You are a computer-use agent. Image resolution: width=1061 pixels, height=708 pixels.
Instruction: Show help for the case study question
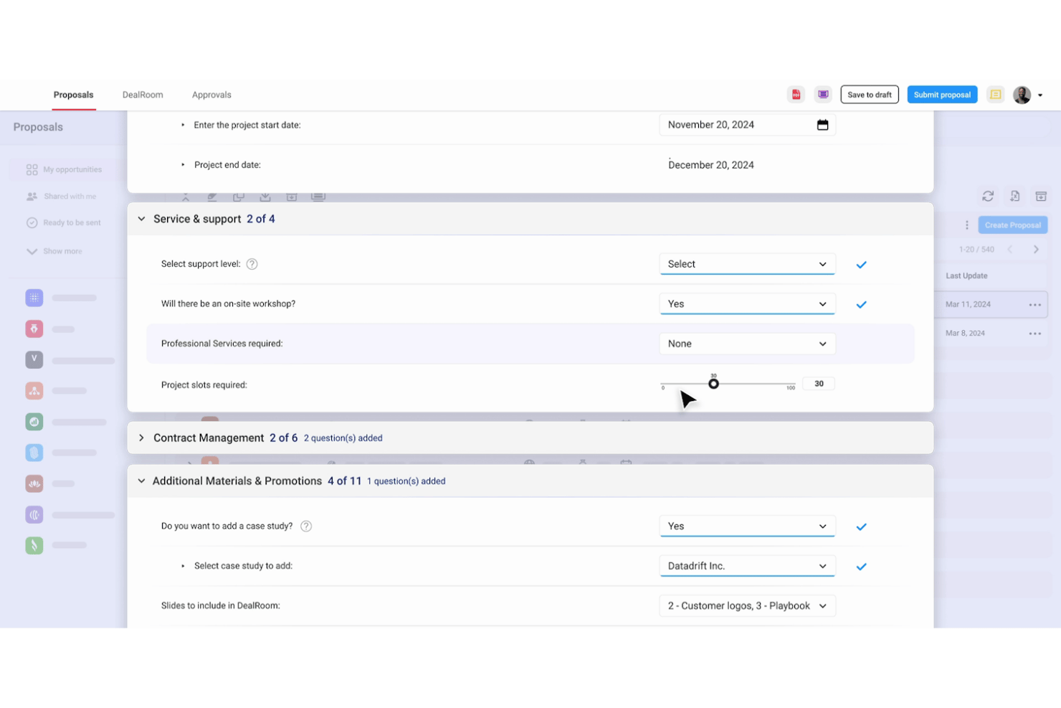pos(306,526)
